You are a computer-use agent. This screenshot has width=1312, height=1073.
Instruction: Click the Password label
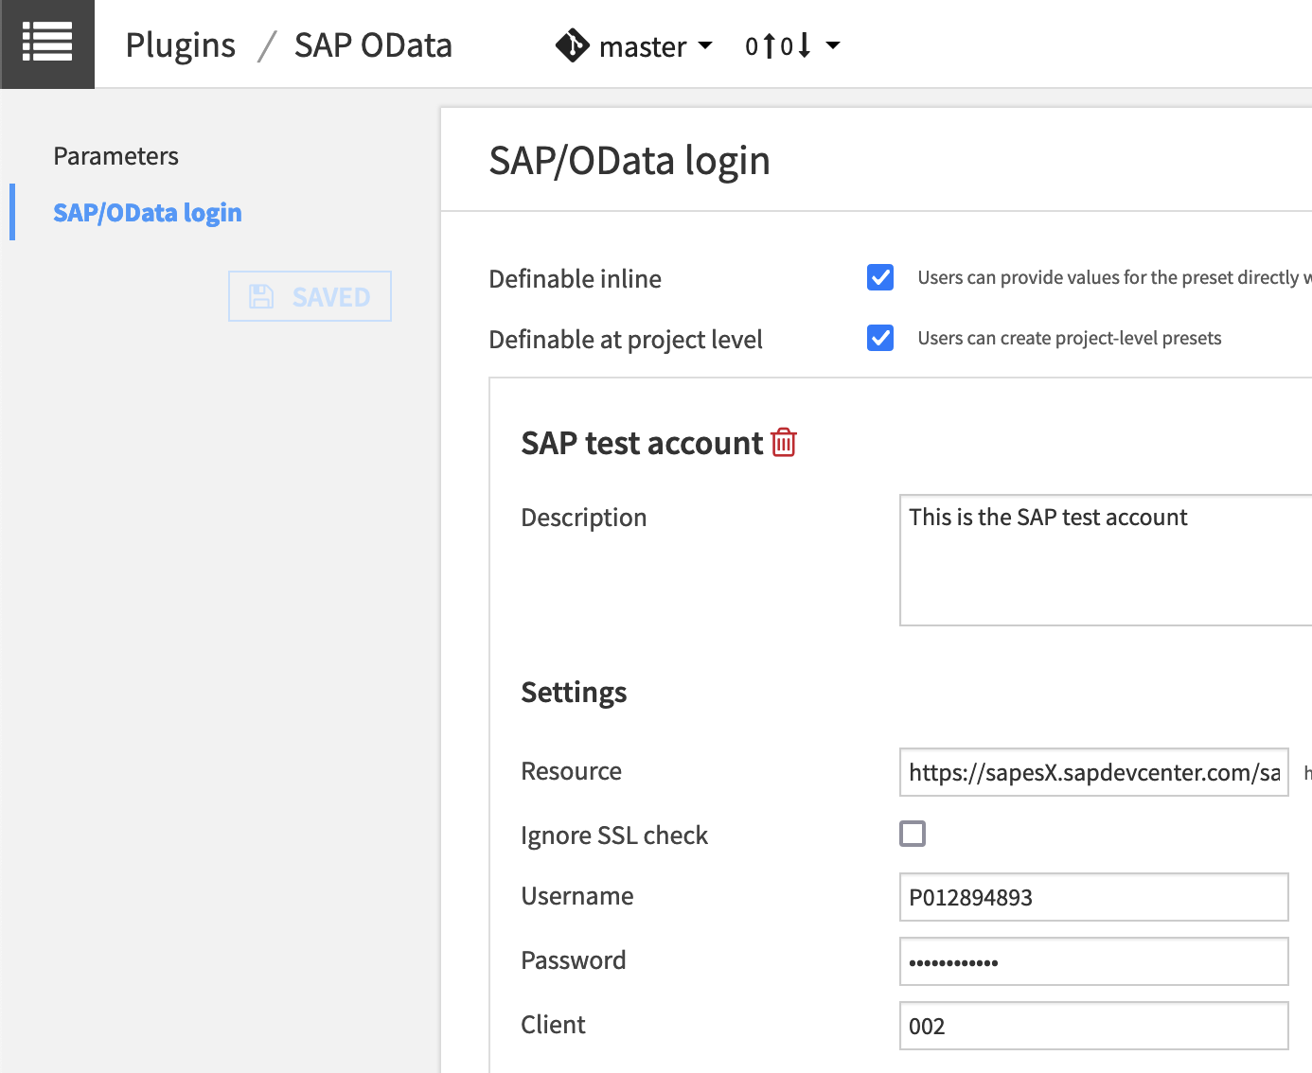coord(574,960)
